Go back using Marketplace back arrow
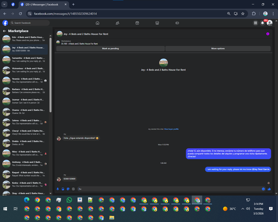Viewport: 278px width, 222px height. click(4, 31)
